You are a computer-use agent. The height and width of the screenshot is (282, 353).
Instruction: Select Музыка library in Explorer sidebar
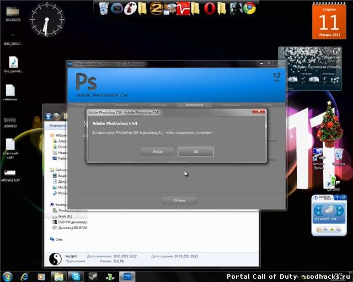pos(59,193)
